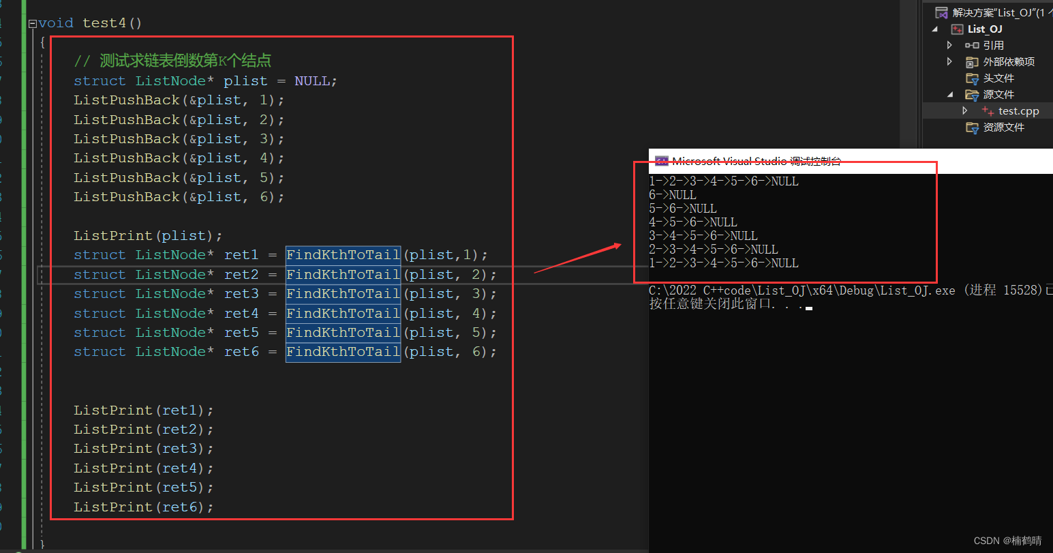Click the line "ListPrint(ret2);"
This screenshot has height=553, width=1053.
click(x=144, y=430)
